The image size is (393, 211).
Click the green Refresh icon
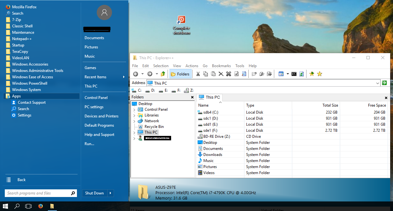(301, 74)
